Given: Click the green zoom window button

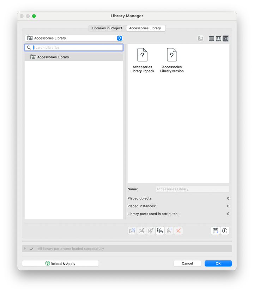Looking at the screenshot, I should [x=34, y=16].
